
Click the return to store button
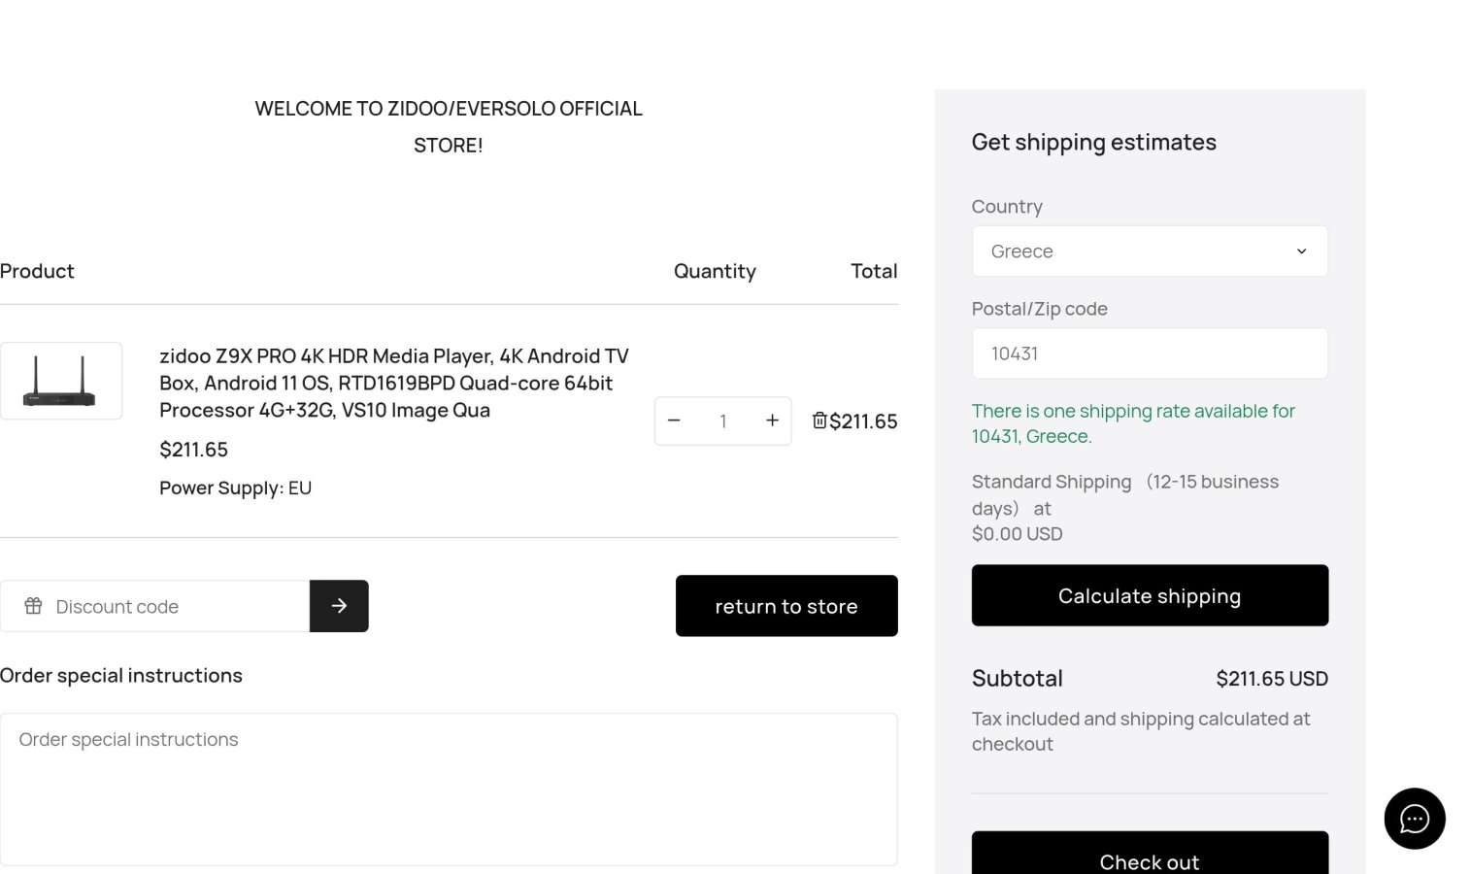coord(786,606)
